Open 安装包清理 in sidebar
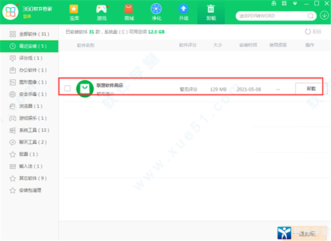This screenshot has height=241, width=331. click(29, 191)
